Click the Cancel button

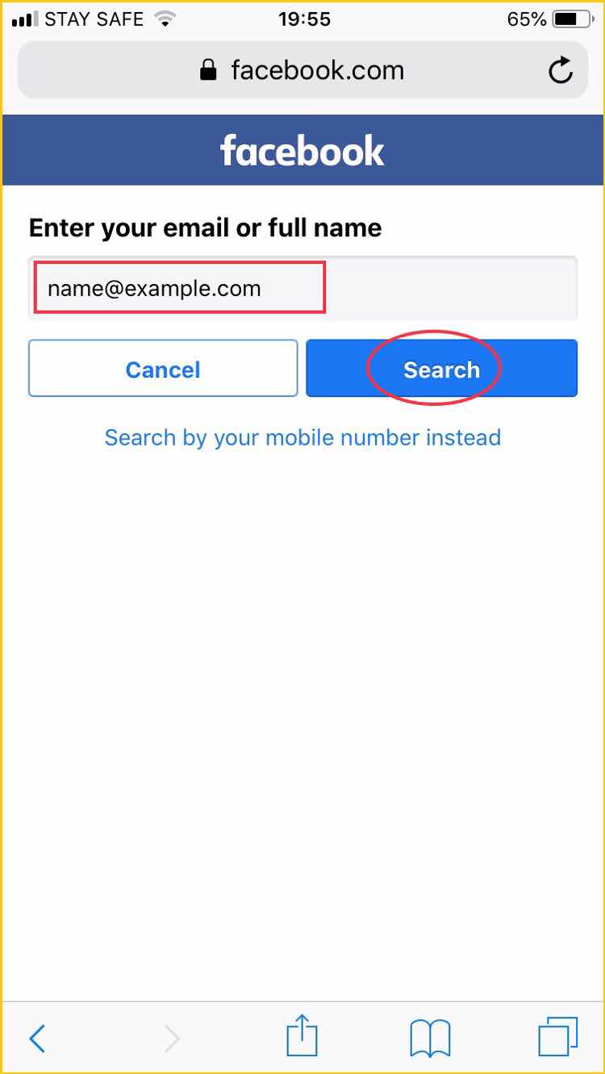(163, 369)
